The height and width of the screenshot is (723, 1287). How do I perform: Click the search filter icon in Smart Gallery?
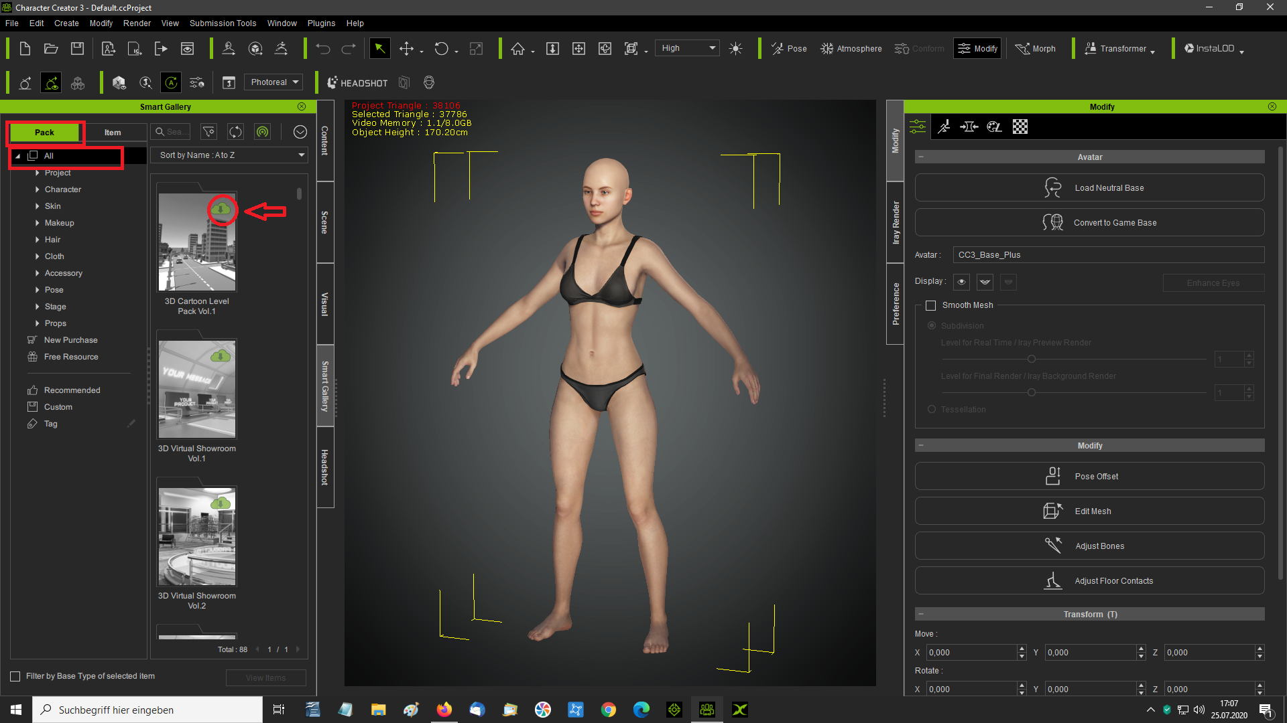coord(209,132)
